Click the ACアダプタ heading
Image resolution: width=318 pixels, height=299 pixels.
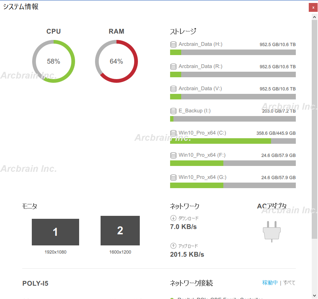[x=272, y=206]
